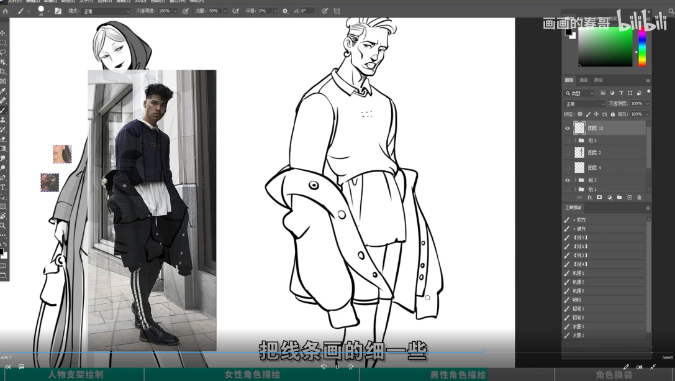Select the Eraser tool

3,139
